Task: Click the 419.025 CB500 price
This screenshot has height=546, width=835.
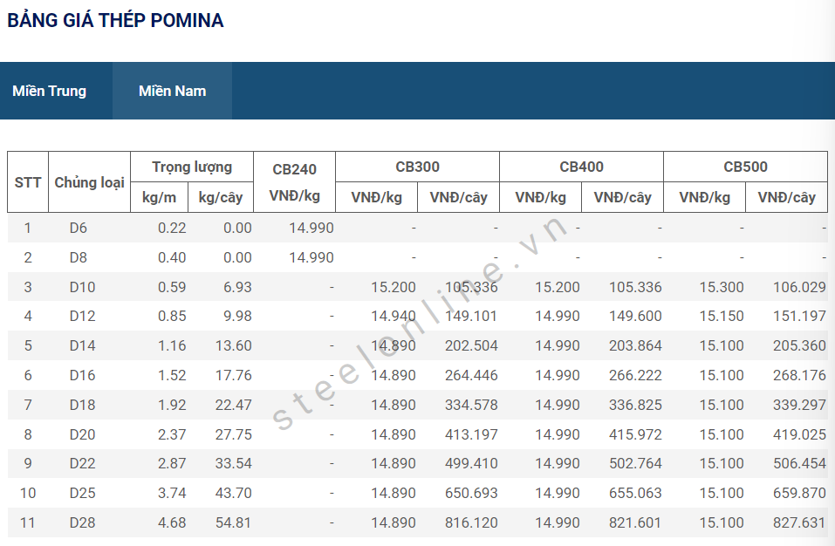Action: [799, 434]
